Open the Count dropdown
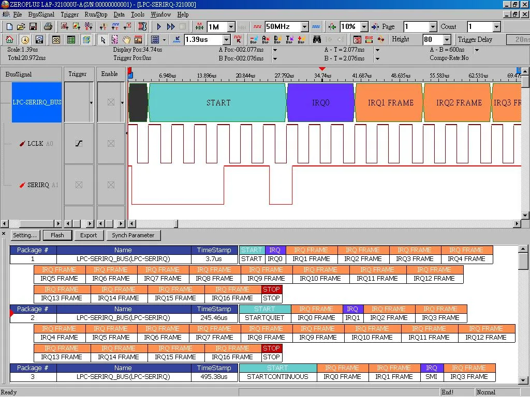The height and width of the screenshot is (397, 530). [x=496, y=27]
